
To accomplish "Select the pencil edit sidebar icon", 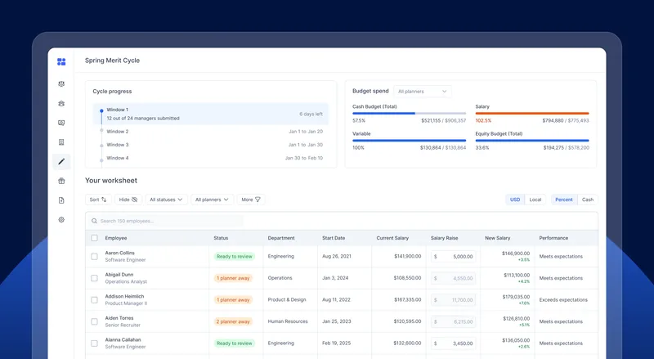I will [61, 162].
